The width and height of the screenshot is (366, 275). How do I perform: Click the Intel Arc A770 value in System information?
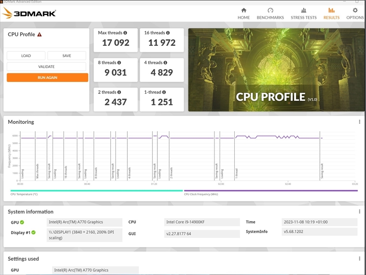click(84, 222)
